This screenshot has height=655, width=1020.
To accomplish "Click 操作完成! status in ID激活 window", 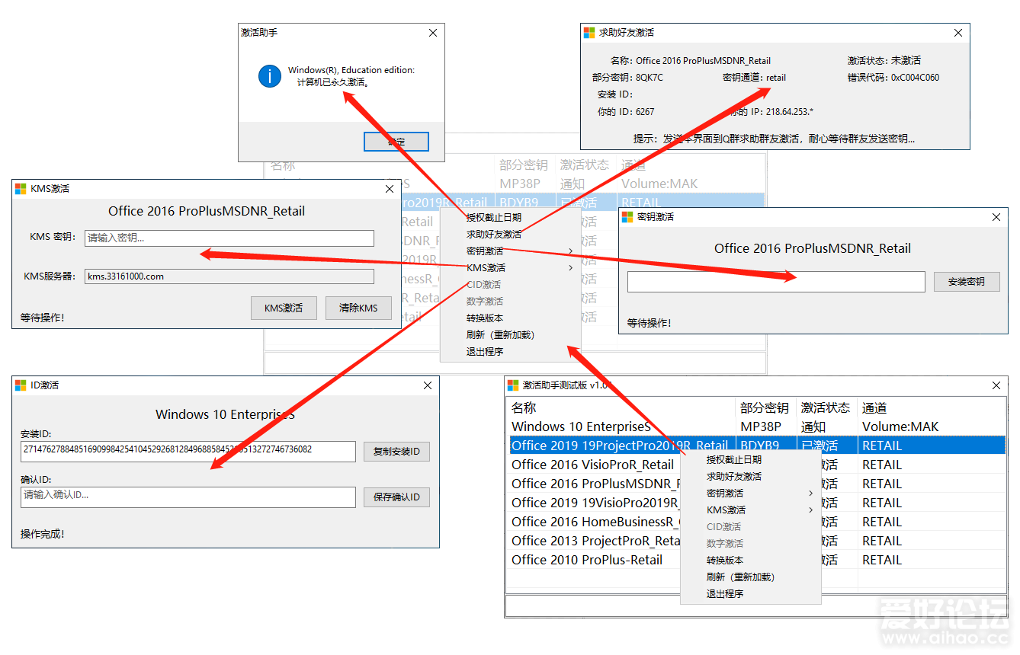I will pyautogui.click(x=43, y=534).
